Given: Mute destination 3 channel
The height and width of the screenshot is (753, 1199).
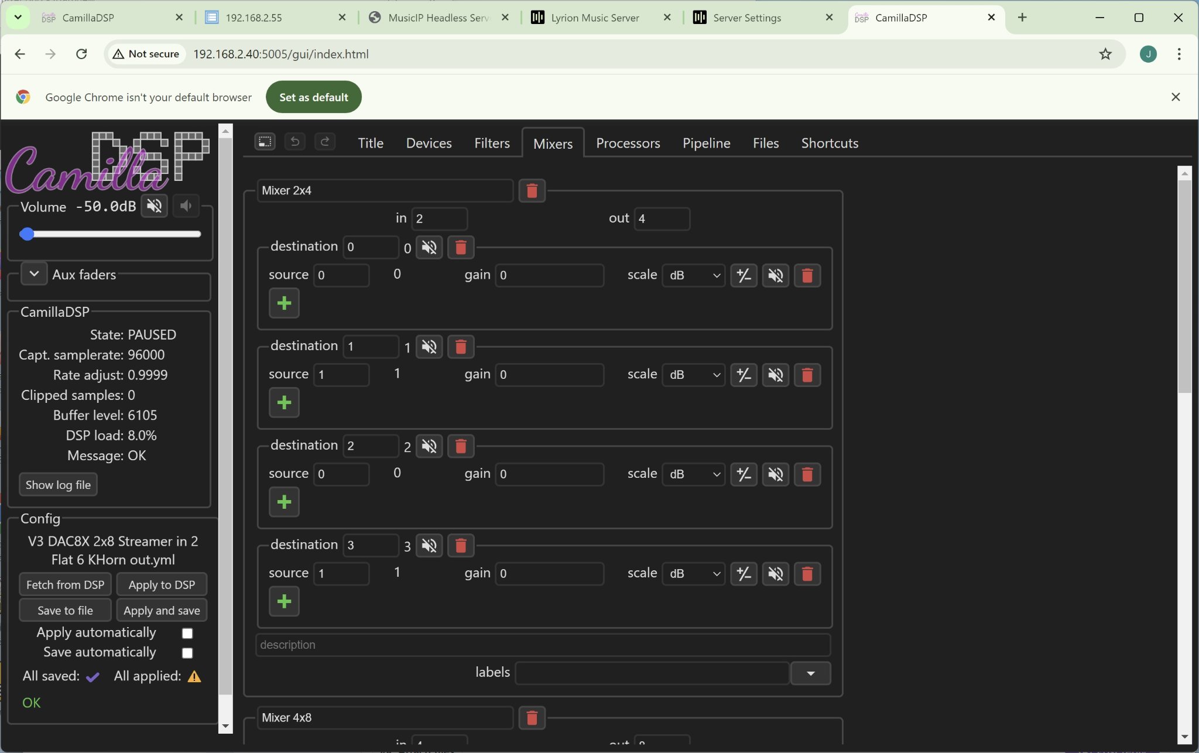Looking at the screenshot, I should click(429, 546).
